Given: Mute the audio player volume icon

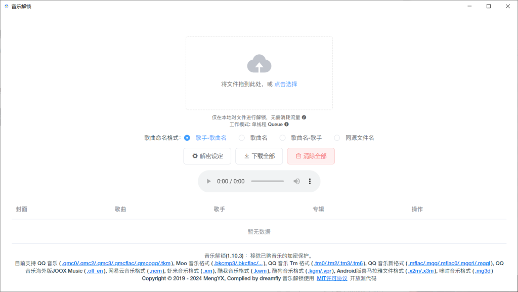Looking at the screenshot, I should coord(297,181).
